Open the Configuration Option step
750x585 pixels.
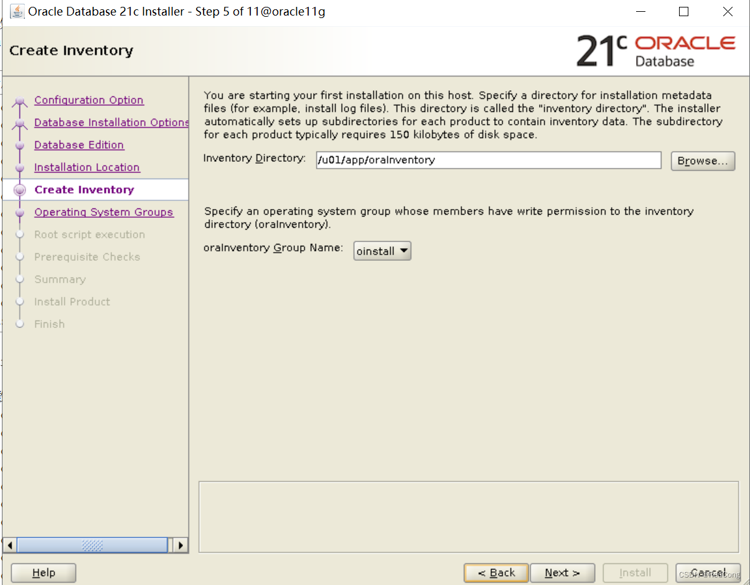[89, 100]
